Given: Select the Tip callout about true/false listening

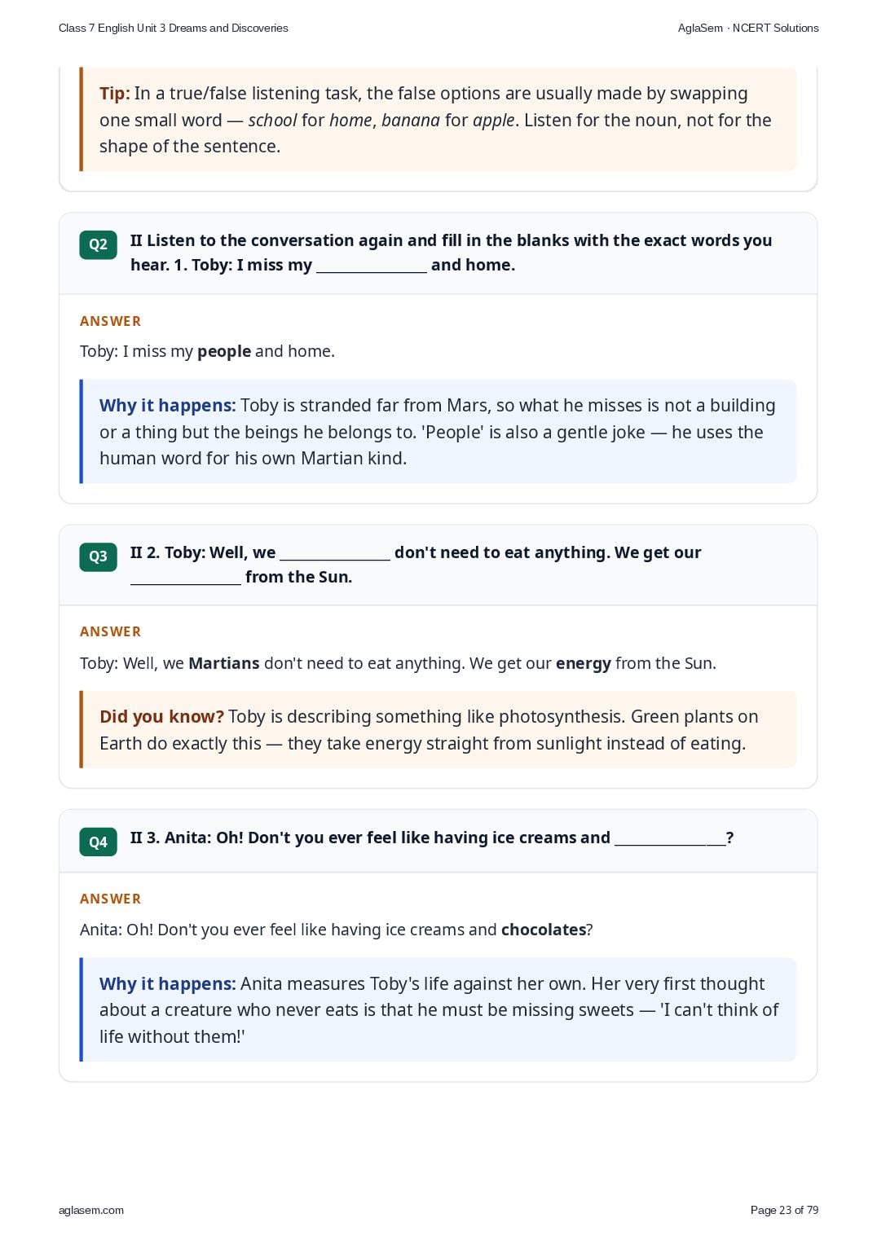Looking at the screenshot, I should (438, 120).
